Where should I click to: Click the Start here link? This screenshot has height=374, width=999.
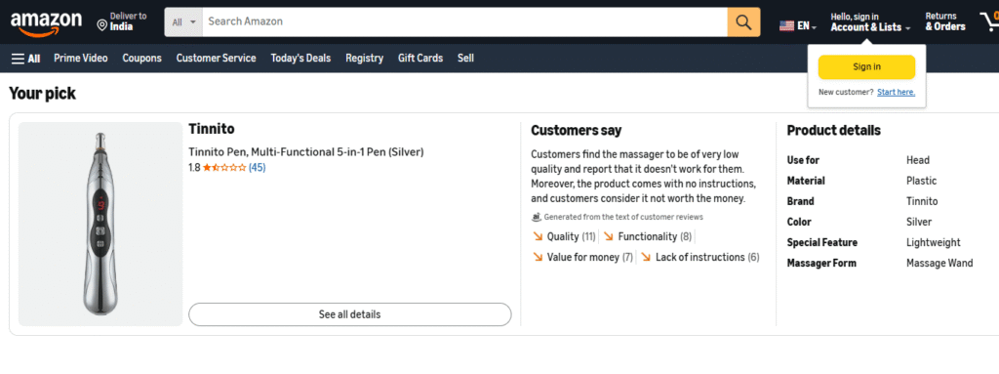coord(896,92)
